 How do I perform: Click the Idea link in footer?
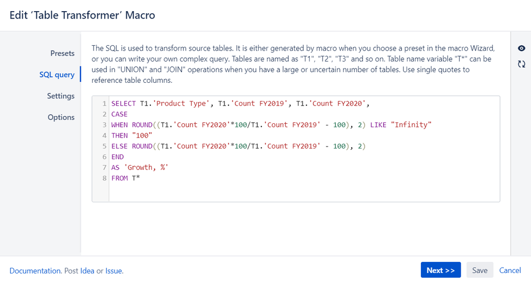[87, 271]
